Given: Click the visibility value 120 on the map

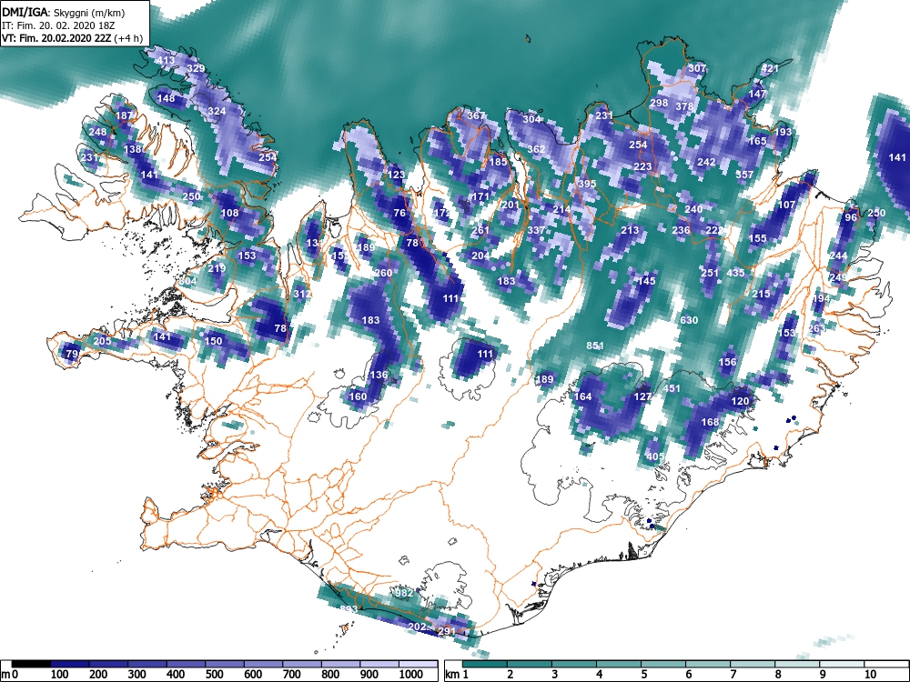Looking at the screenshot, I should [740, 401].
